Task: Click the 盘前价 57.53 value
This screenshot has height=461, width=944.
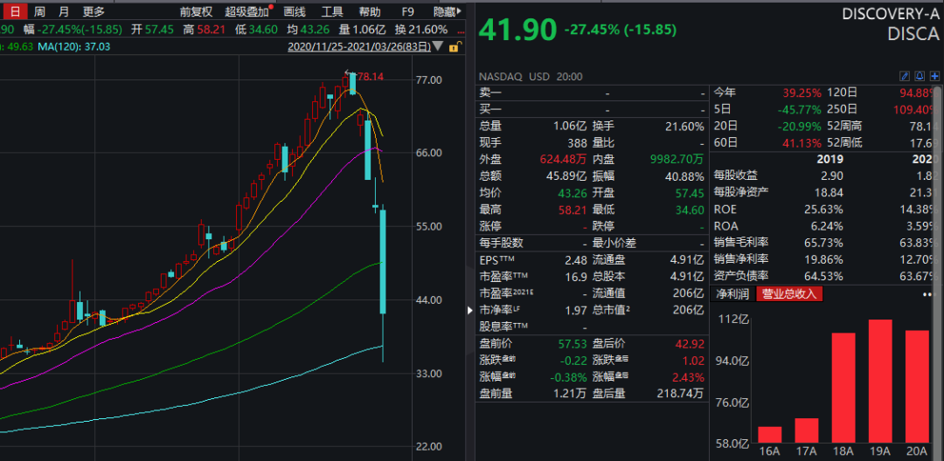Action: point(573,344)
